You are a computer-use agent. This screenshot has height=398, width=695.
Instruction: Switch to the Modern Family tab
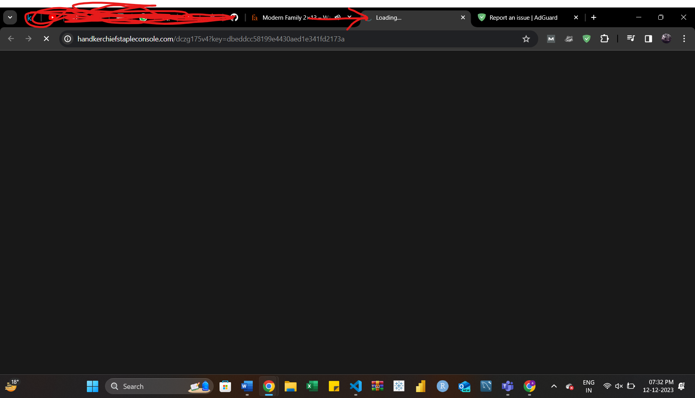coord(292,17)
